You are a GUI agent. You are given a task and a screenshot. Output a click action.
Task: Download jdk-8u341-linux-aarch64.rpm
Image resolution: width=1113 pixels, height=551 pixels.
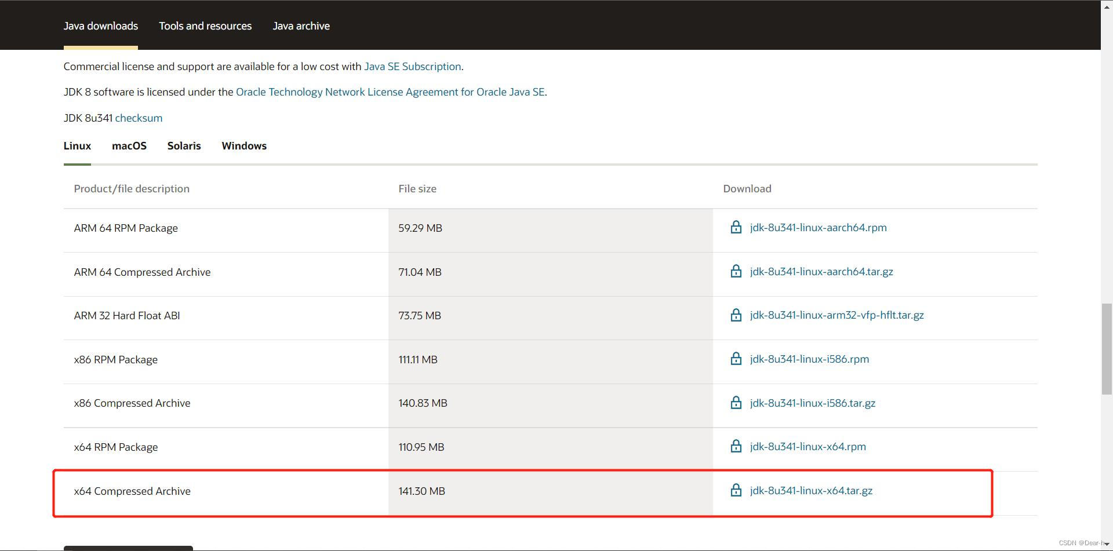(x=818, y=228)
